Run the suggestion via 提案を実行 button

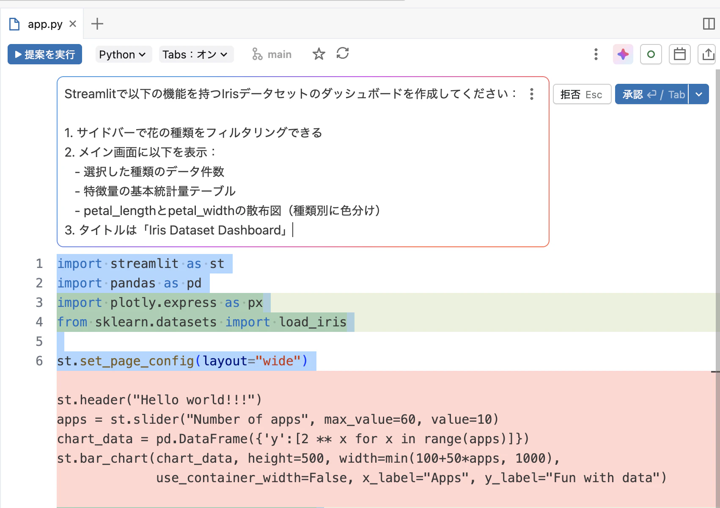[x=44, y=54]
